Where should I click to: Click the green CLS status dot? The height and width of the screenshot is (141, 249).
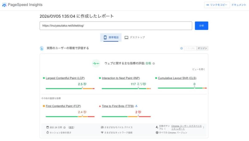pos(156,78)
